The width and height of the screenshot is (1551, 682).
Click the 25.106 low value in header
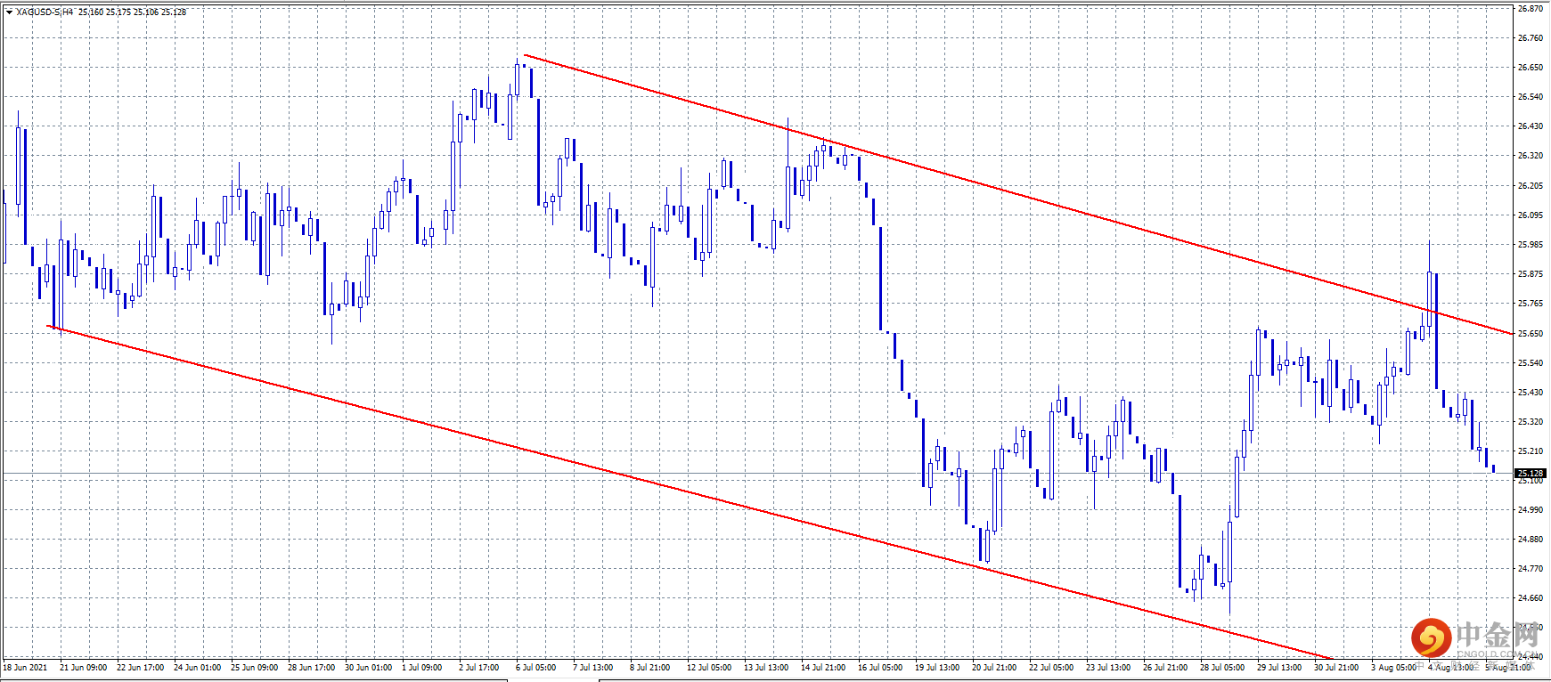tap(146, 12)
